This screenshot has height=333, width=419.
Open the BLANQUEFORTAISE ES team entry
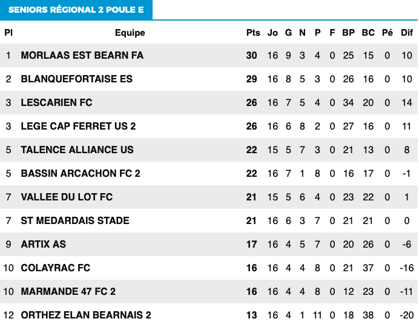pyautogui.click(x=77, y=79)
